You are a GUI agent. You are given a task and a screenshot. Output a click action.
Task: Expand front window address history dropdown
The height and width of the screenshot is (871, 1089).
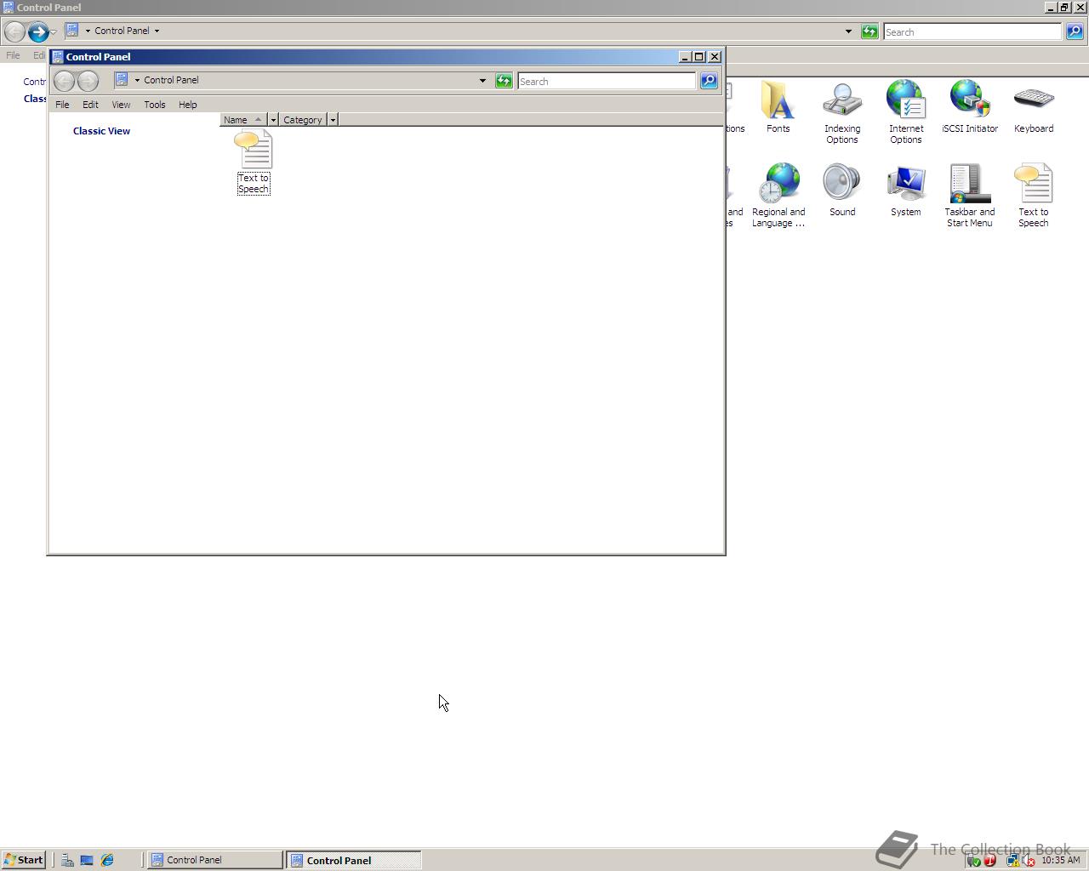point(482,81)
